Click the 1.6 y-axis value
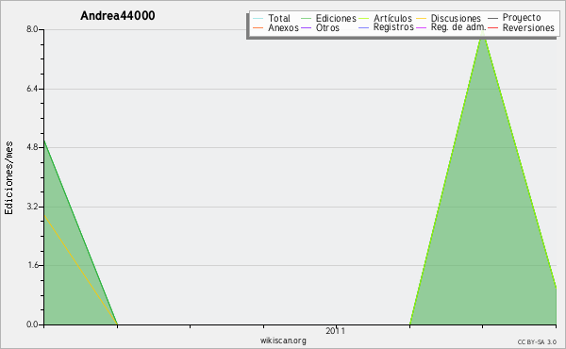This screenshot has height=349, width=566. click(32, 265)
